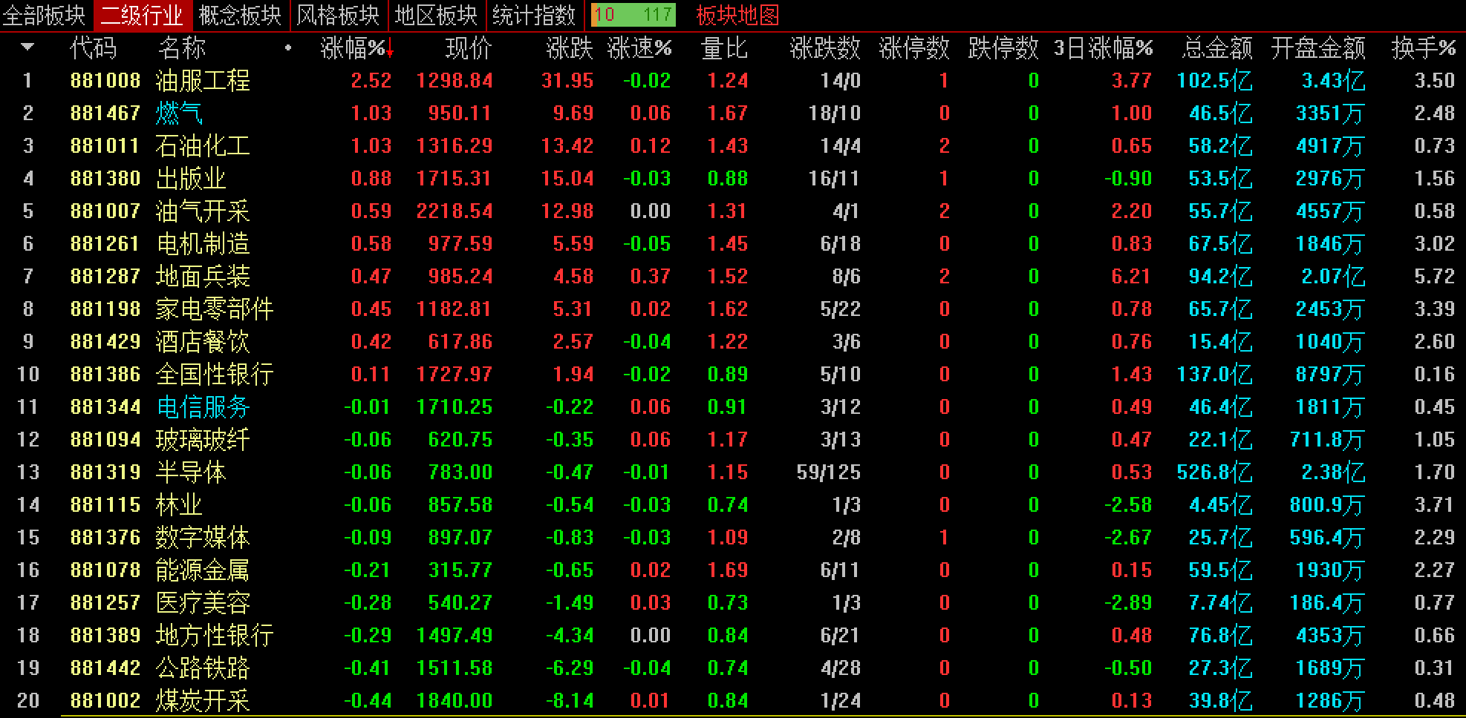
Task: Click 酒店餐饮 sector name
Action: [203, 341]
